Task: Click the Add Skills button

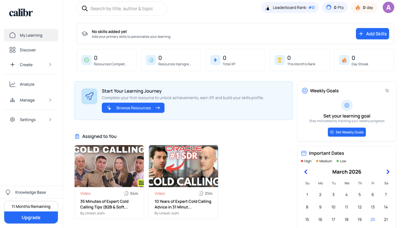Action: coord(372,34)
